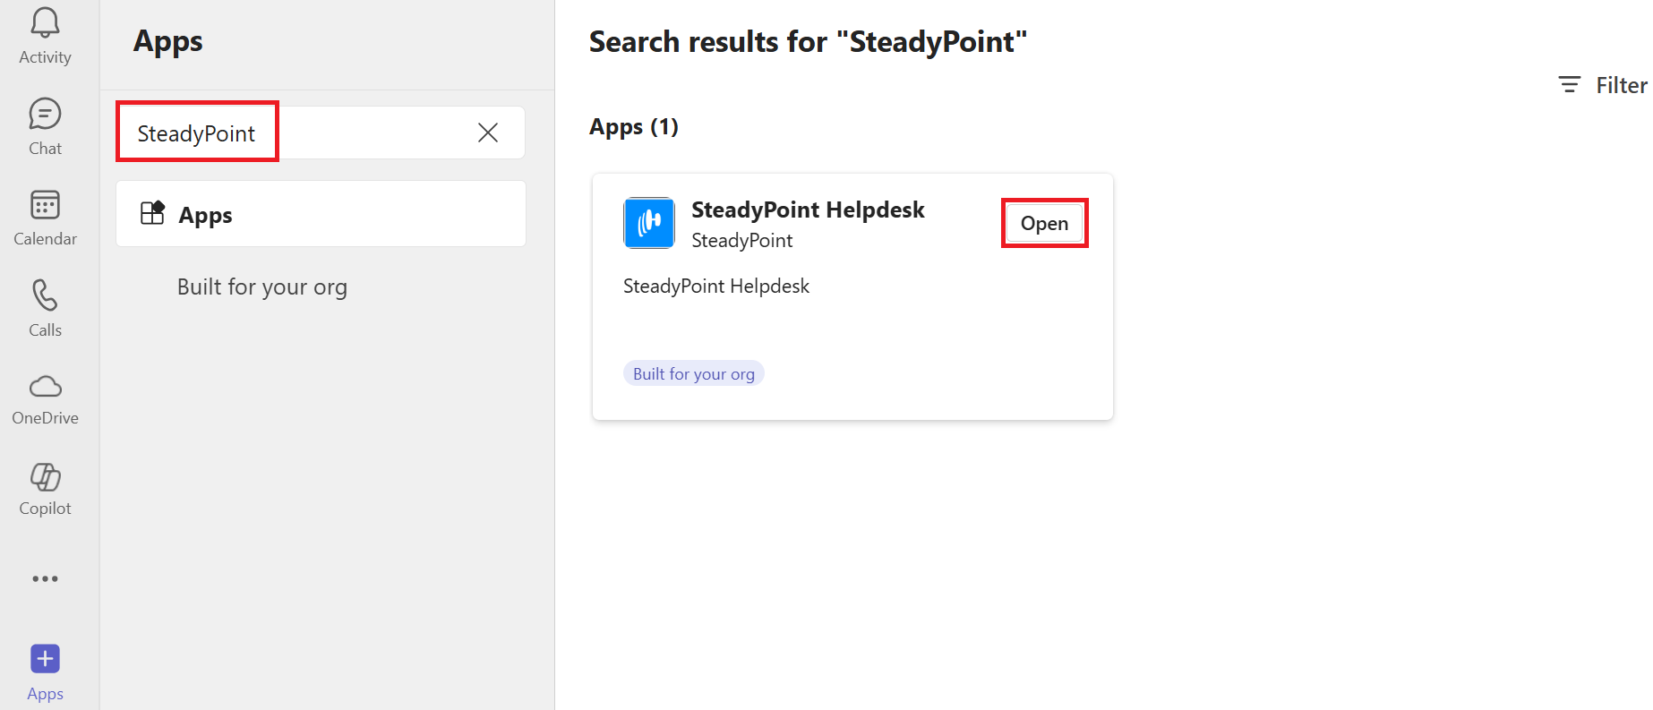Click the Apps panel title heading
This screenshot has height=710, width=1653.
pos(168,41)
